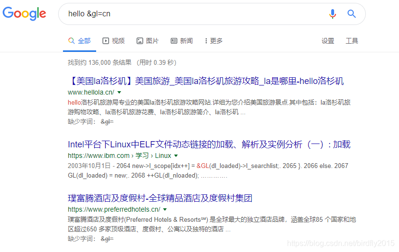
Task: Switch to the 视频 tab
Action: click(113, 41)
